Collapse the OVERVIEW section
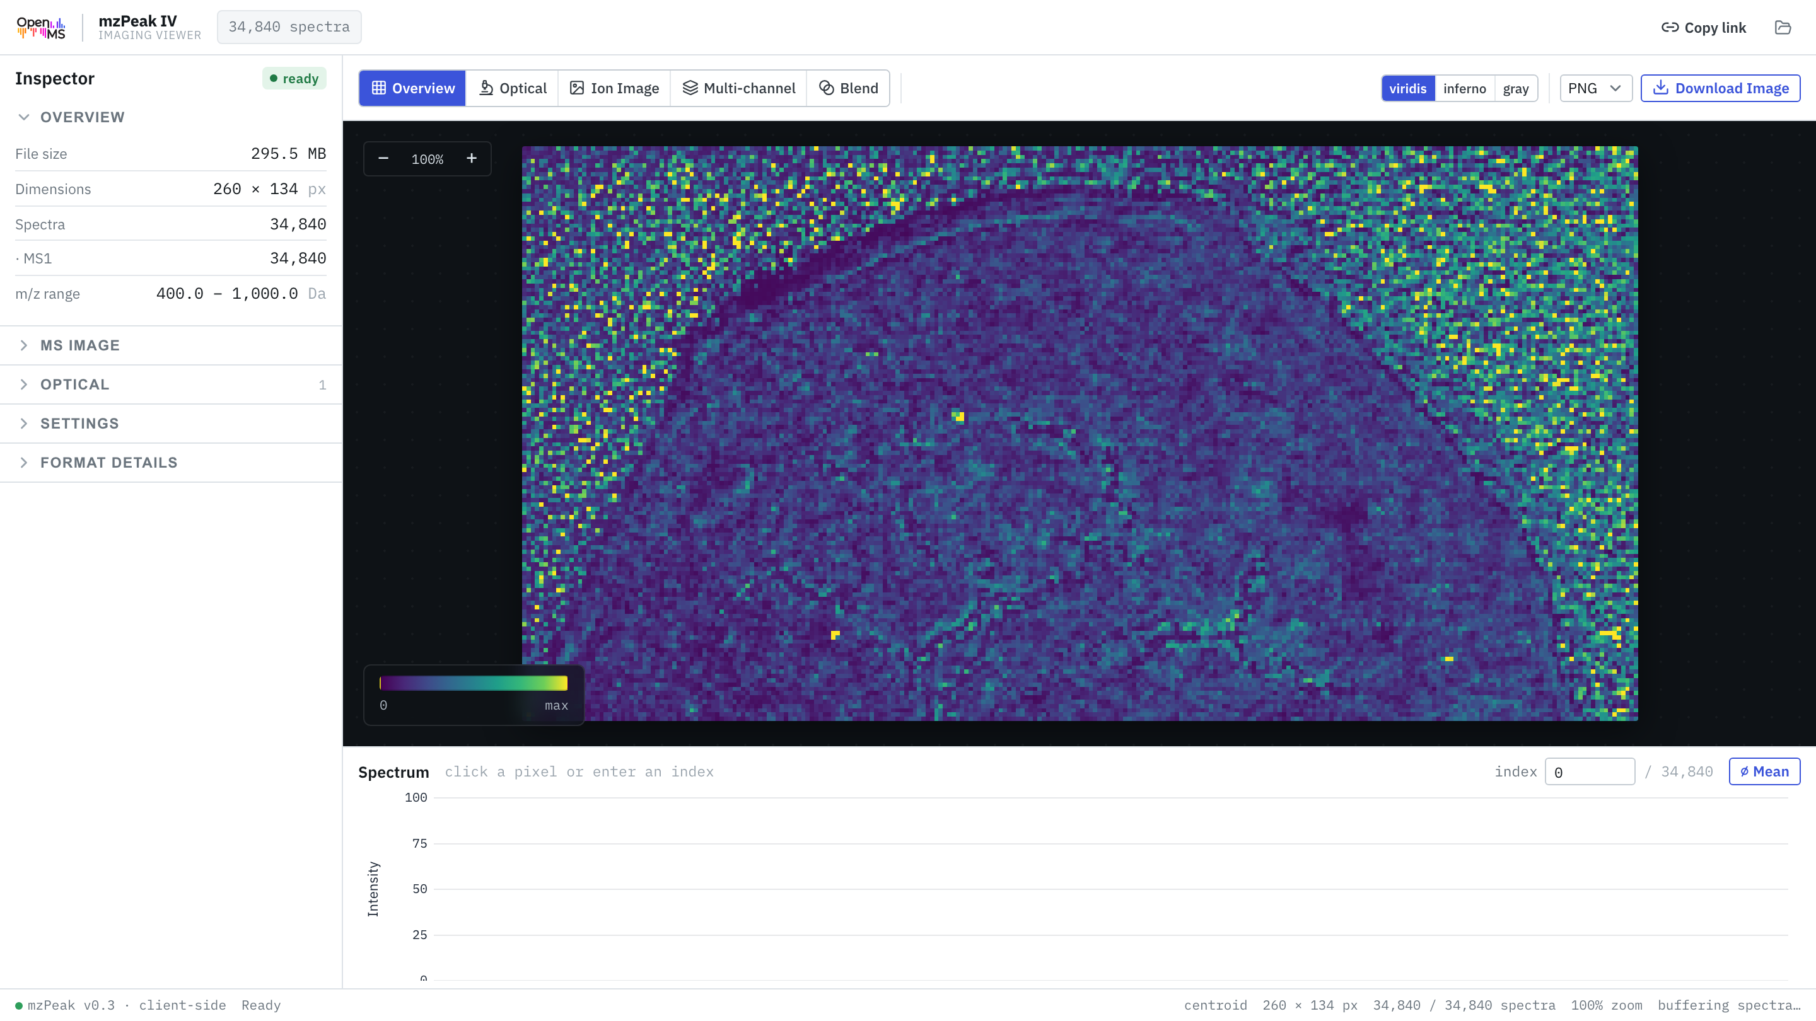The height and width of the screenshot is (1021, 1816). point(171,117)
